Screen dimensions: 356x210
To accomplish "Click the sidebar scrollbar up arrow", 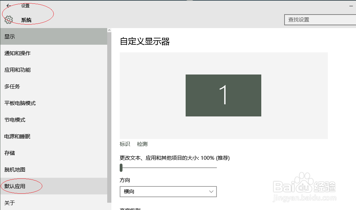I will click(x=109, y=30).
